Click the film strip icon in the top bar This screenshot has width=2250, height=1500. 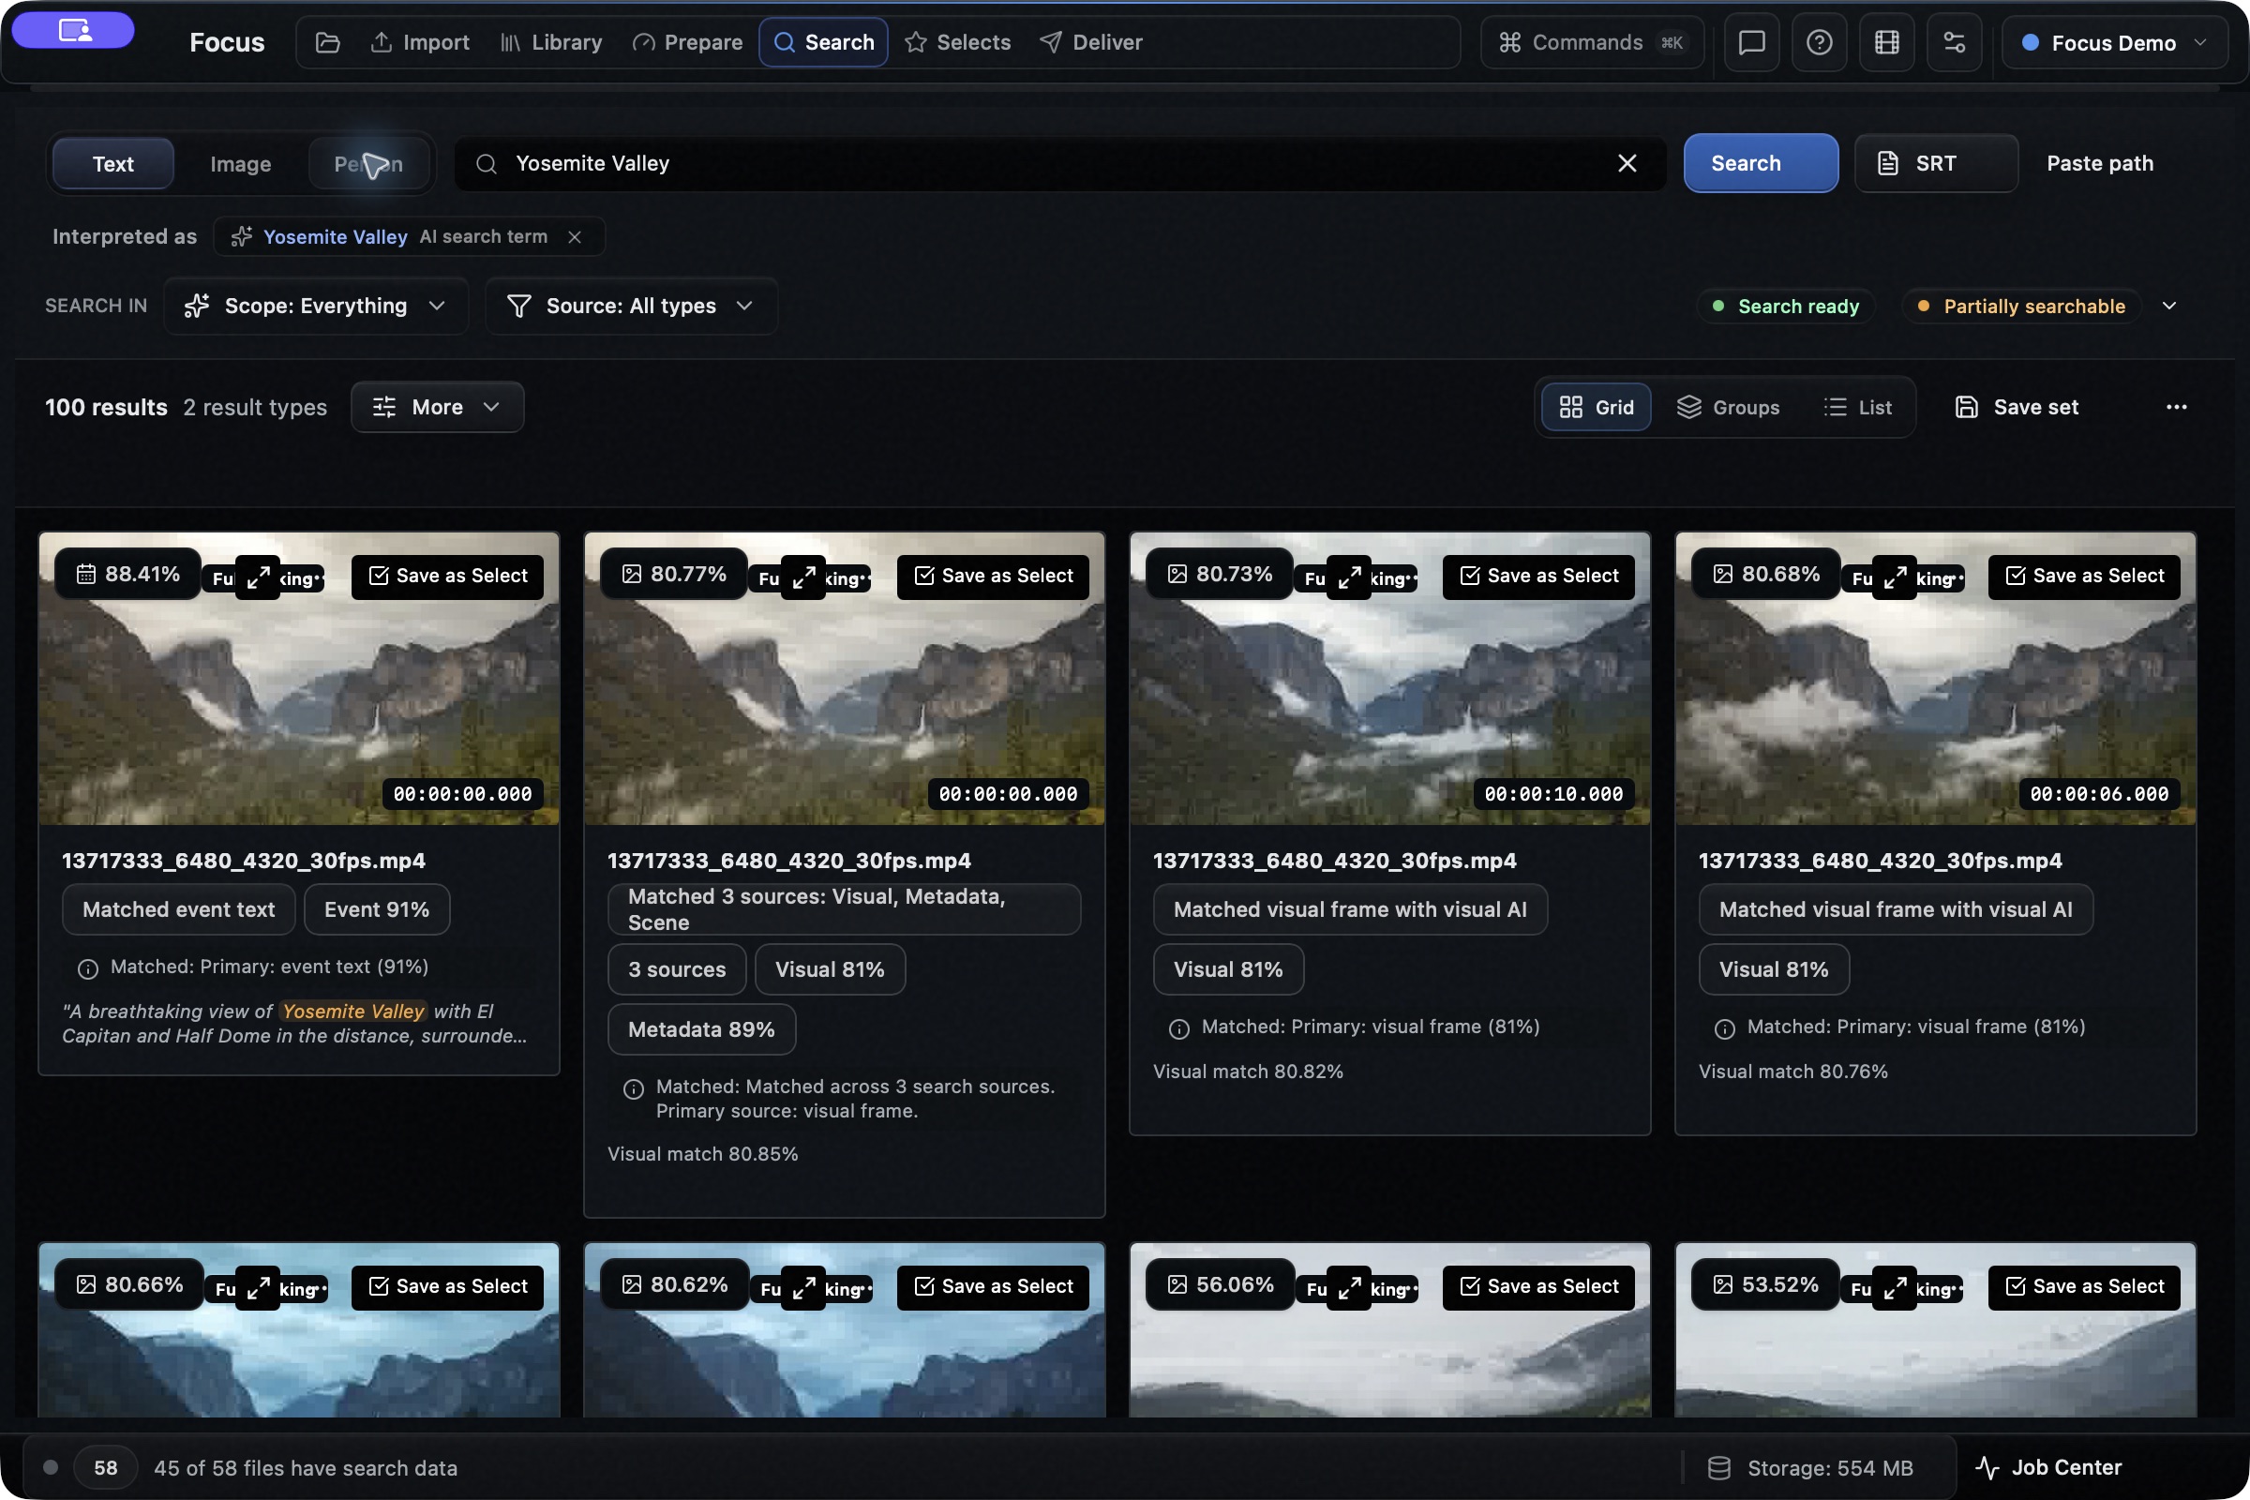click(x=1886, y=42)
